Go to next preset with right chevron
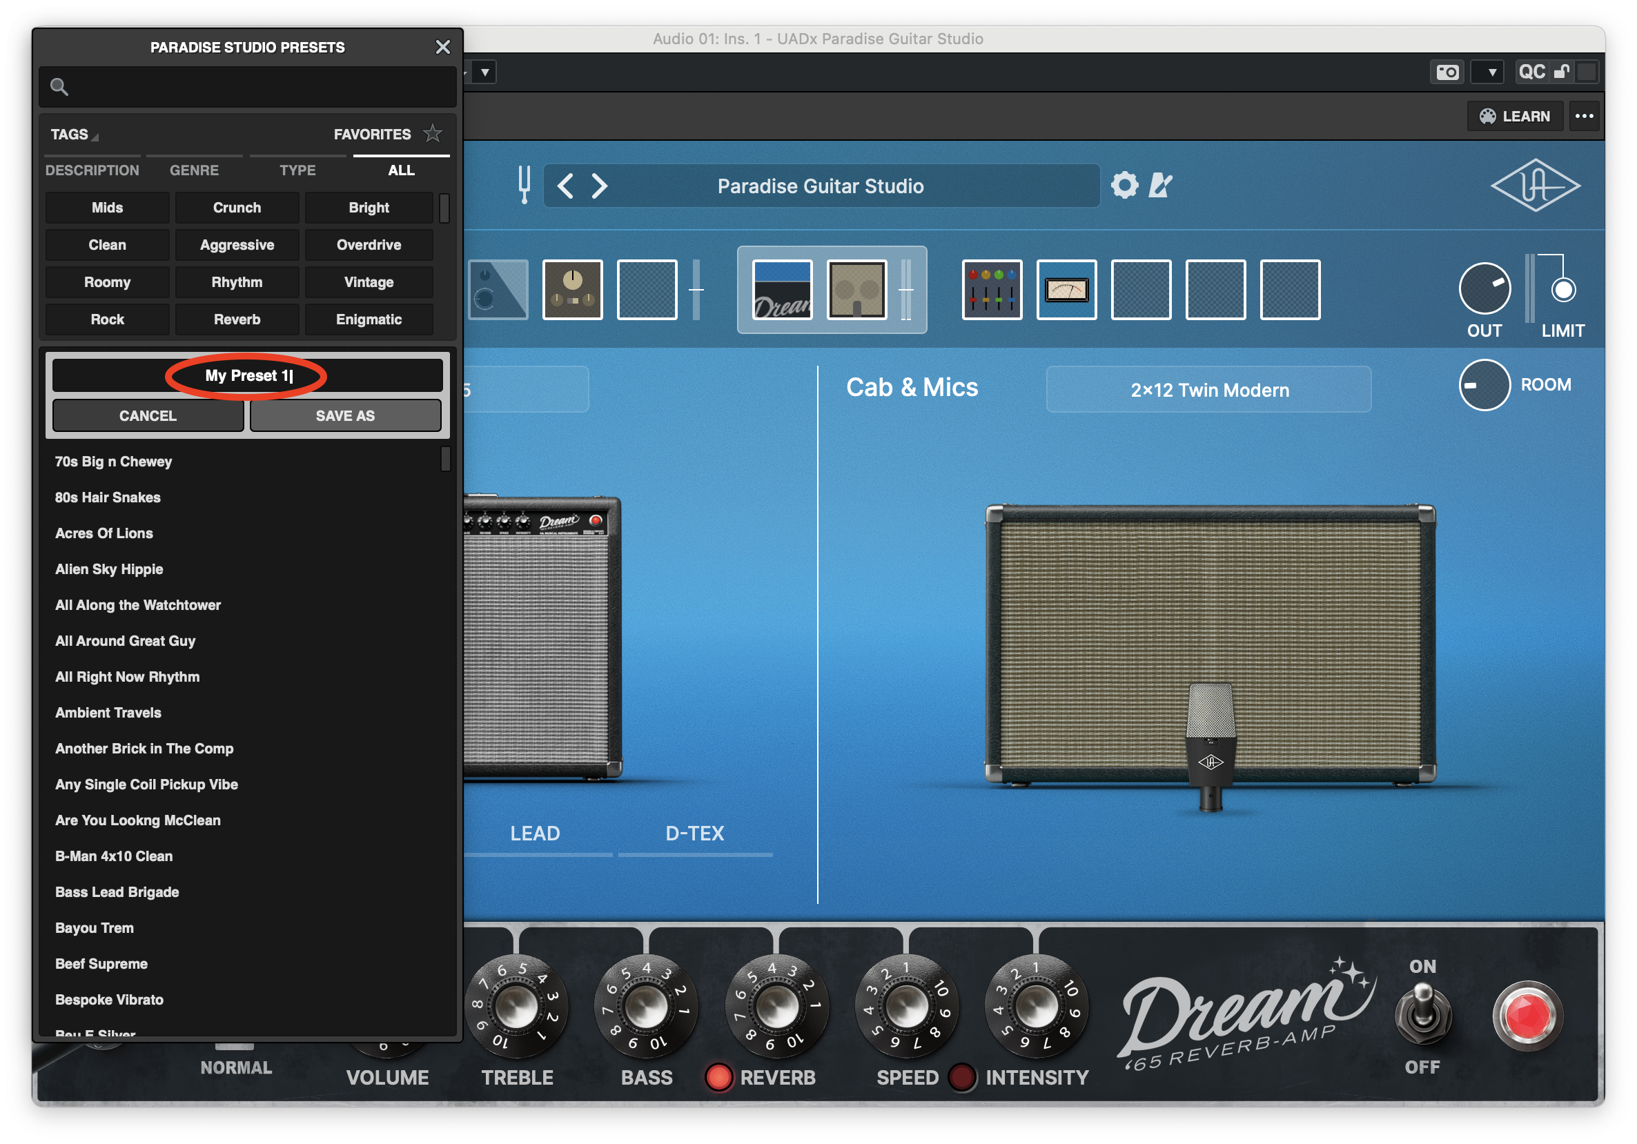 click(600, 186)
